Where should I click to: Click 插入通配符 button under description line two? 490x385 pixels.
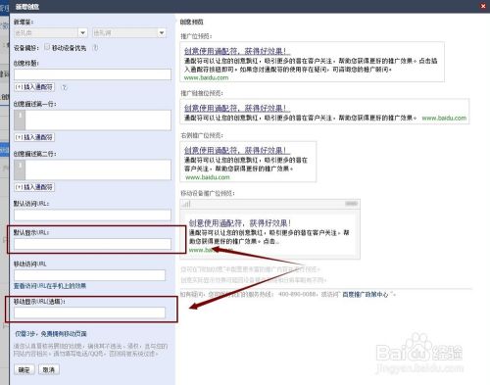pos(34,187)
